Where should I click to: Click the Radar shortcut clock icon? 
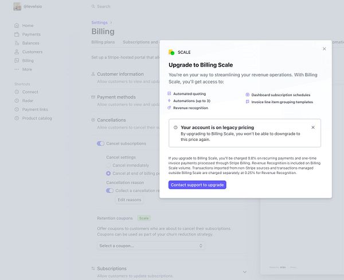17,101
